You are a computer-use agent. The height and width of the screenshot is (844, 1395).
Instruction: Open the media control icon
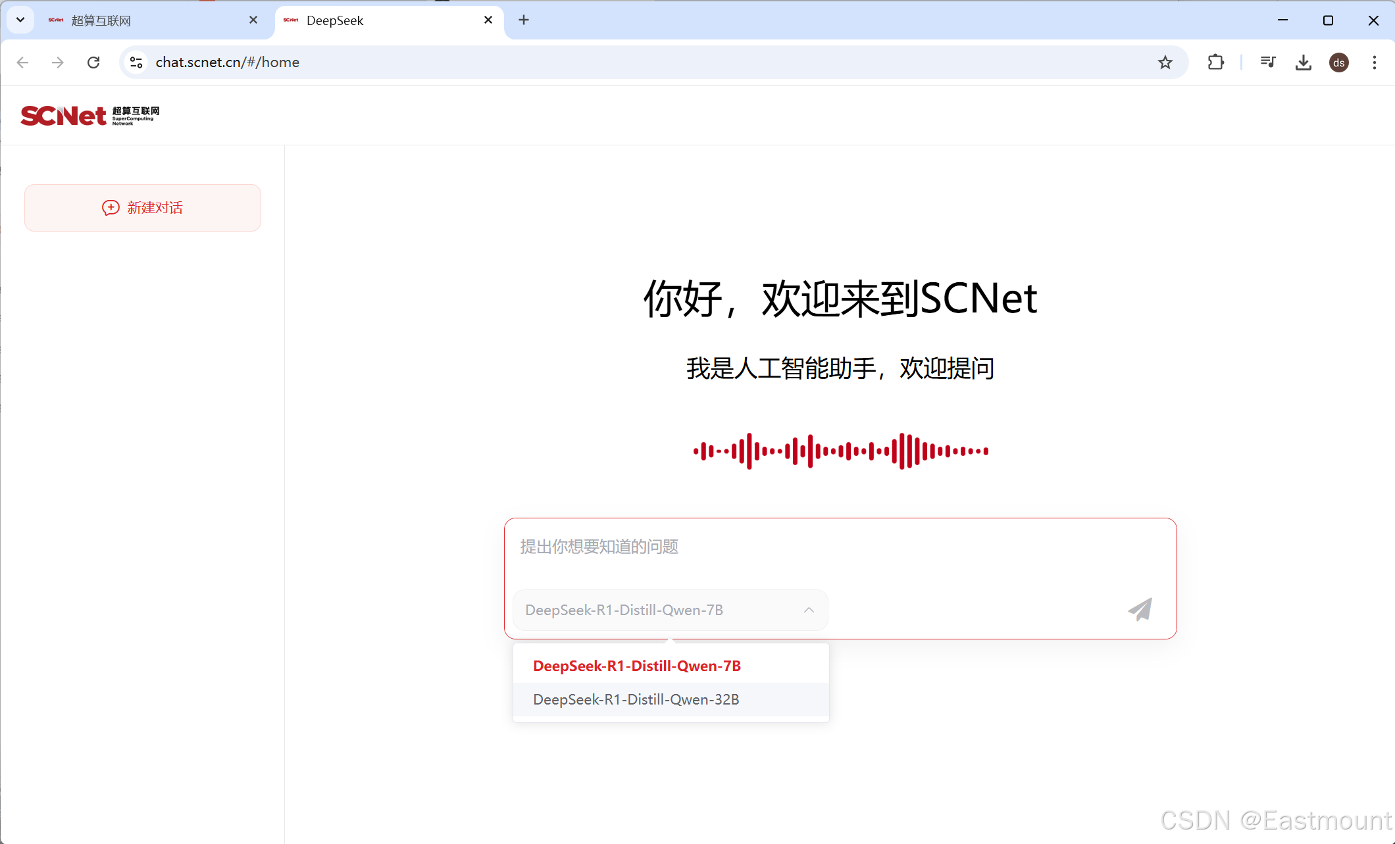(x=1267, y=62)
